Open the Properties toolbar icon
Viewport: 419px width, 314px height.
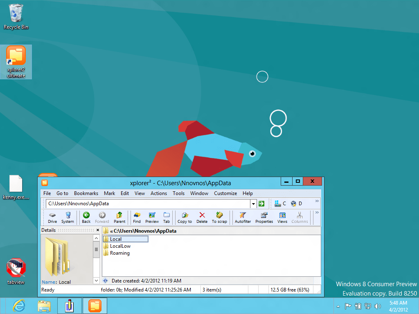264,218
